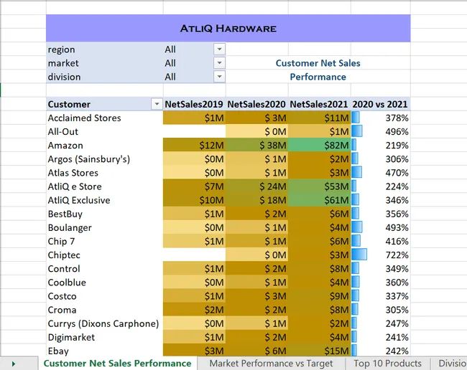
Task: Select Boulanger's 493% growth cell
Action: click(381, 227)
